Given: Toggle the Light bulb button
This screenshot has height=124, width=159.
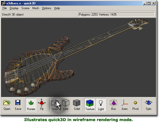Looking at the screenshot, I should (101, 105).
